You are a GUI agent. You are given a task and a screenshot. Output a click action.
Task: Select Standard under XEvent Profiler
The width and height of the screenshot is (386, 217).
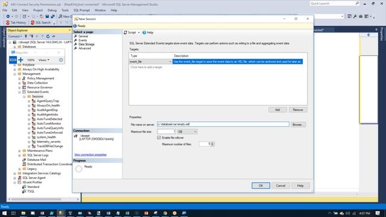(x=33, y=187)
